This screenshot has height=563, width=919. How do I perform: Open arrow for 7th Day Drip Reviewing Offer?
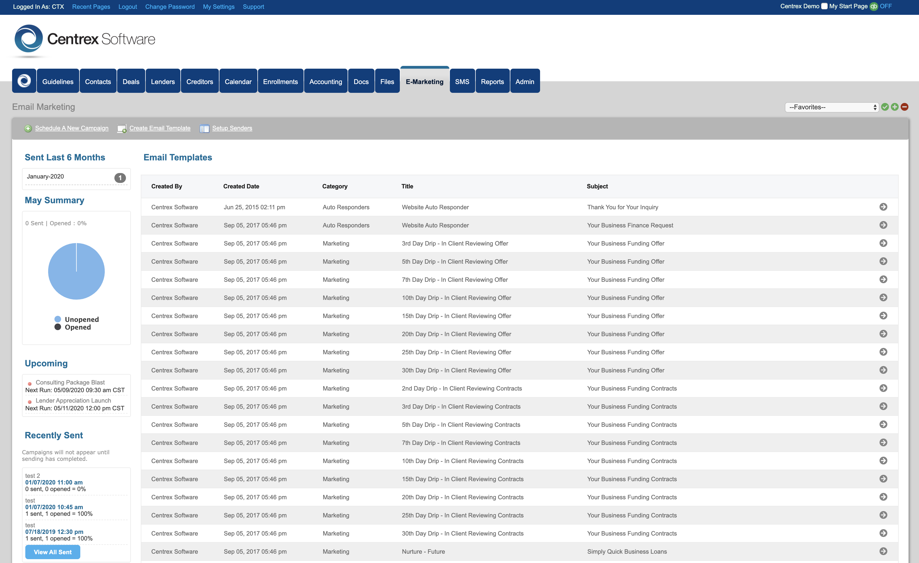[x=883, y=280]
